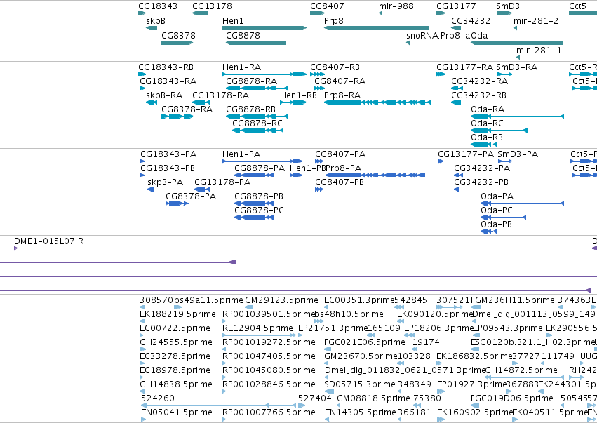Select the "Oda-PB" protein label
This screenshot has width=597, height=423.
(x=496, y=225)
